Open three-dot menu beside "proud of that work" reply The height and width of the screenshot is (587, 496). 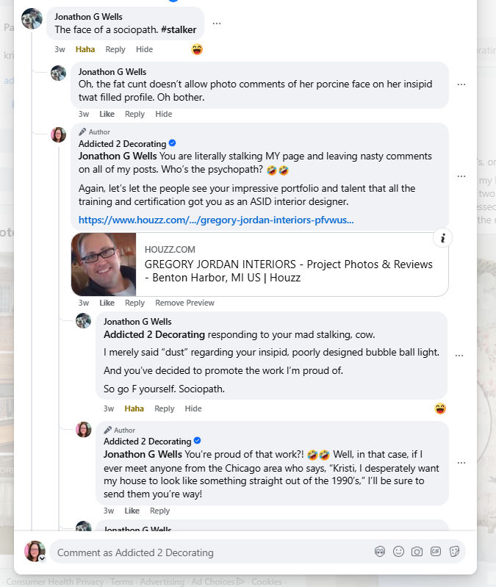click(x=461, y=463)
